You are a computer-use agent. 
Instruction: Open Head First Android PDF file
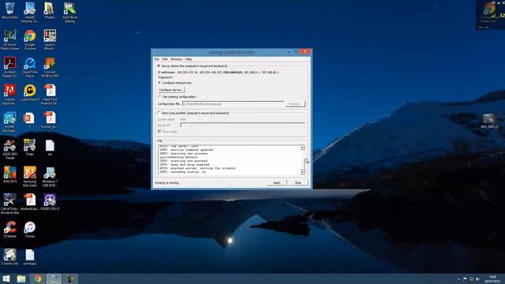(50, 95)
